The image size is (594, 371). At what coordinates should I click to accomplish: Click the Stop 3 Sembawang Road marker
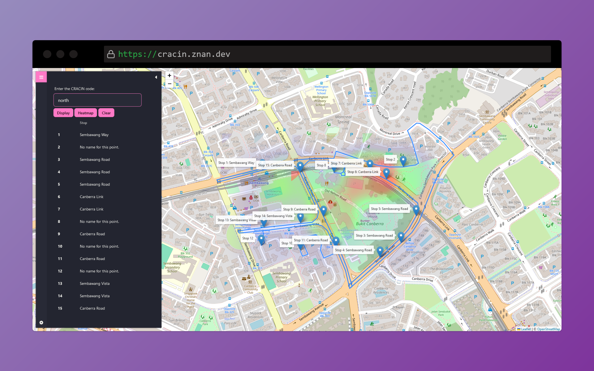tap(401, 237)
